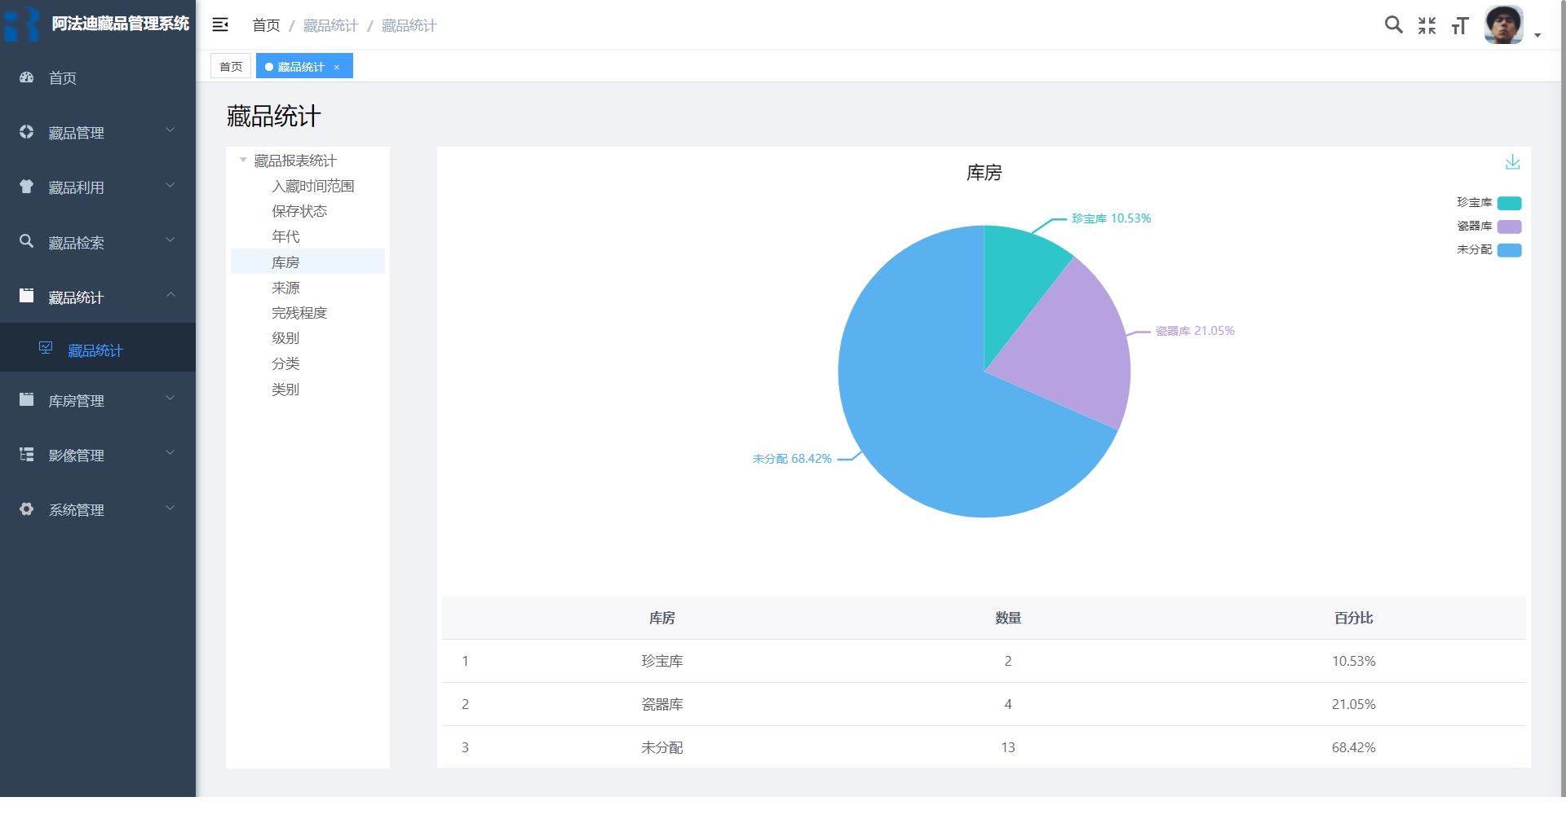Click the blue 未分配 pie slice
This screenshot has height=819, width=1566.
coord(938,432)
